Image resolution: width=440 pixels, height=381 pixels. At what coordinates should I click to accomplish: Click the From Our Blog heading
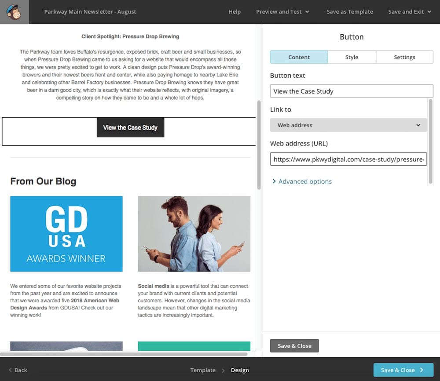tap(43, 181)
